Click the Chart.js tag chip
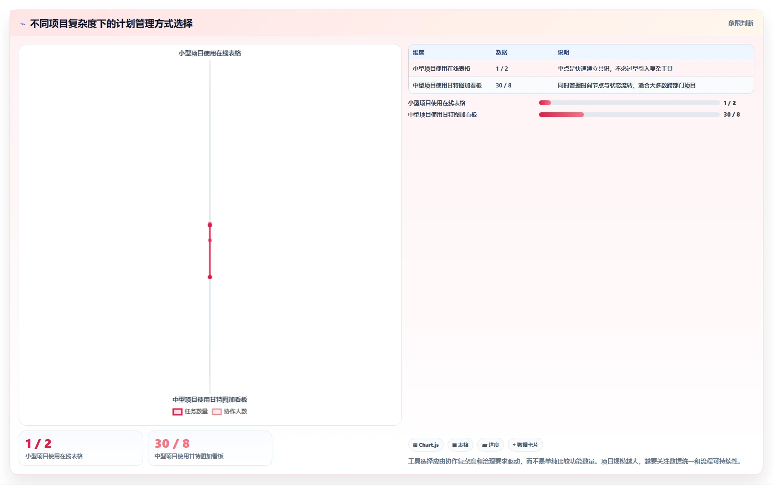The image size is (773, 485). point(426,445)
